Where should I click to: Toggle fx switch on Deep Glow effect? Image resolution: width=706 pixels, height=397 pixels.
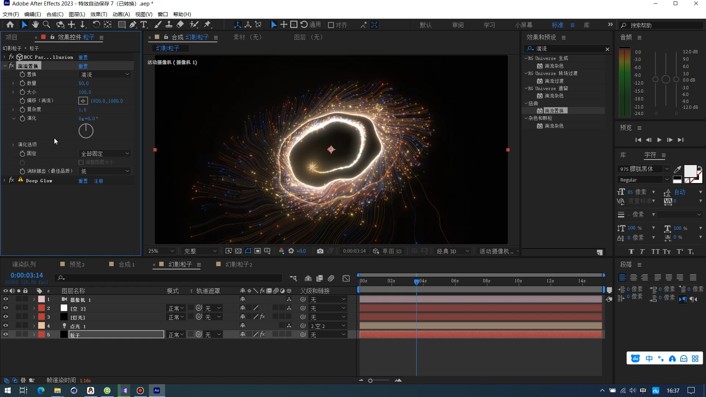11,180
